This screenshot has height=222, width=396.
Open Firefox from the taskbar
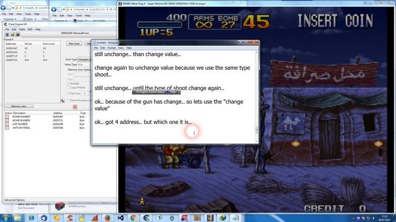pos(108,218)
